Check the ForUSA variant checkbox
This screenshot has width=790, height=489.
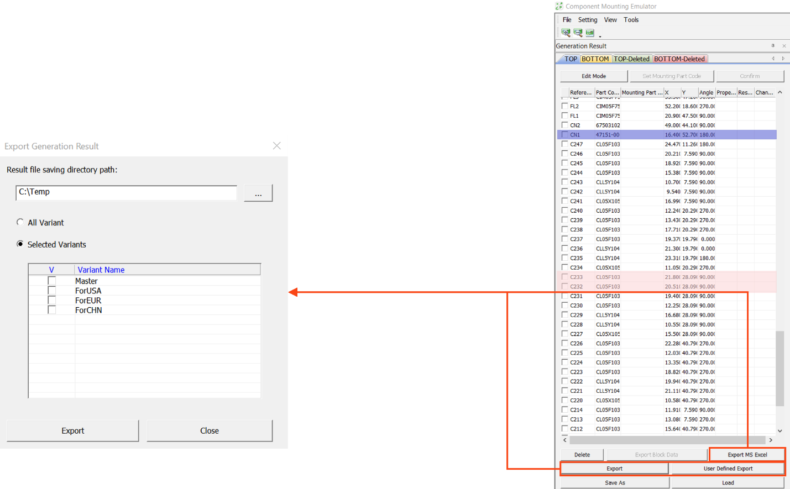click(x=52, y=291)
